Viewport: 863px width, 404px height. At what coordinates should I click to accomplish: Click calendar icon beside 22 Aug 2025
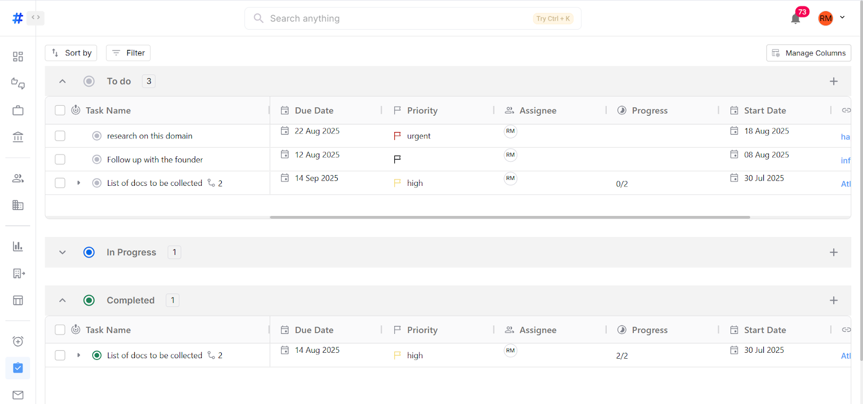(x=285, y=131)
